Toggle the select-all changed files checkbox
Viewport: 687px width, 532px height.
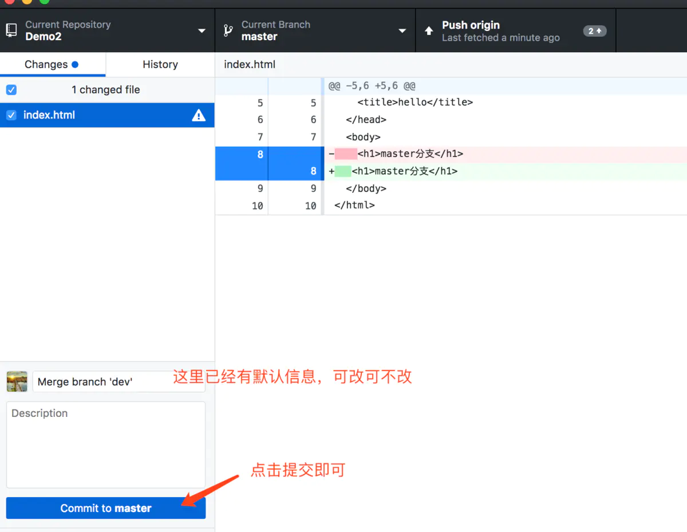pos(11,90)
